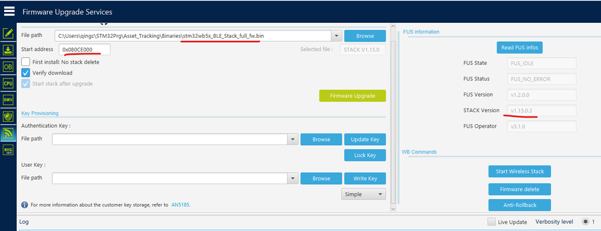
Task: Expand the firmware File path dropdown arrow
Action: pyautogui.click(x=336, y=35)
